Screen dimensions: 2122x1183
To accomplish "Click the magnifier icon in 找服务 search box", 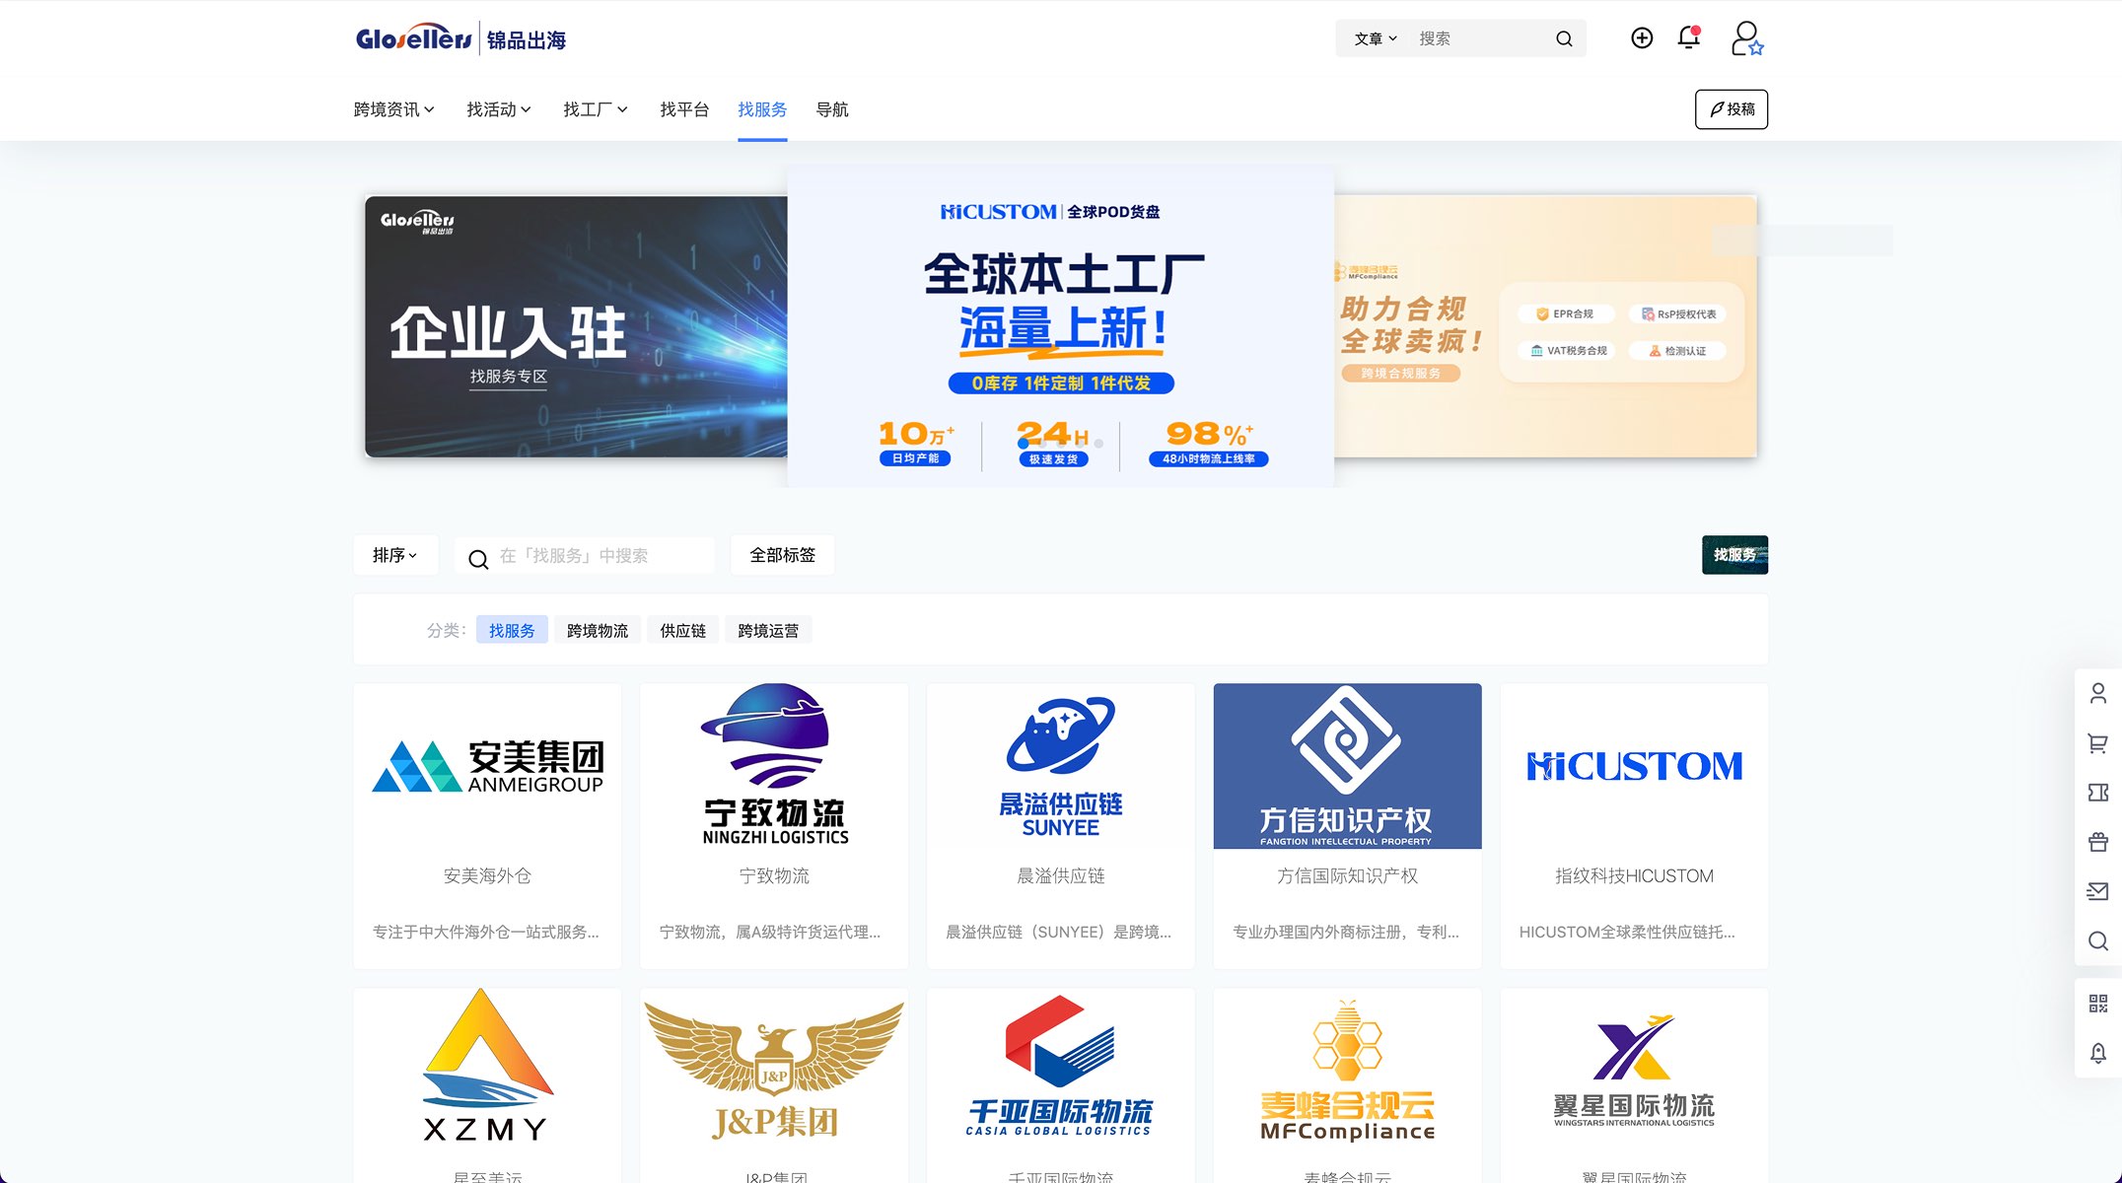I will (x=478, y=559).
